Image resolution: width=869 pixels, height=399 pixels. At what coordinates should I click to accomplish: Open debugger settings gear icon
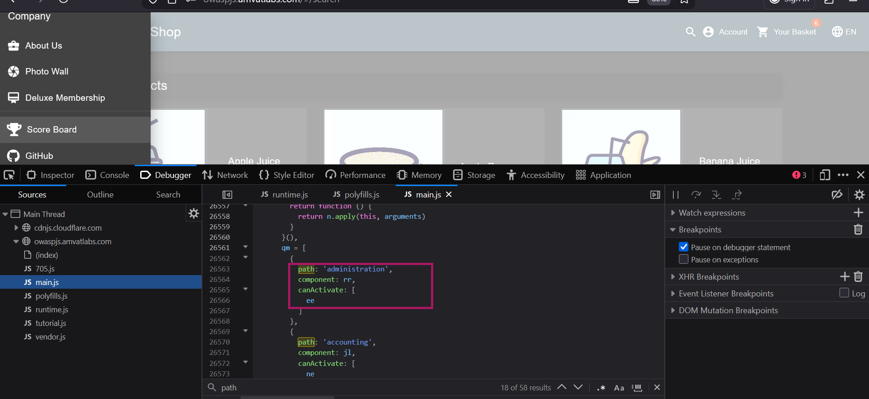[x=859, y=195]
